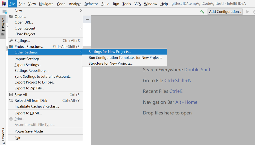The image size is (255, 145).
Task: Click the IntelliJ IDEA app logo icon
Action: click(4, 3)
